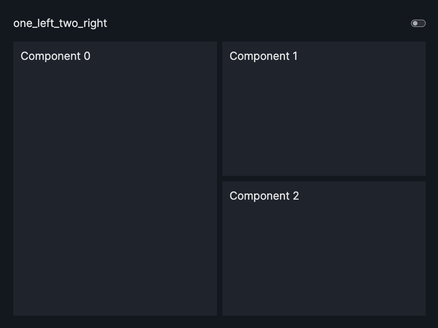Select the Component 2 heading label
Viewport: 438px width, 328px height.
point(264,196)
